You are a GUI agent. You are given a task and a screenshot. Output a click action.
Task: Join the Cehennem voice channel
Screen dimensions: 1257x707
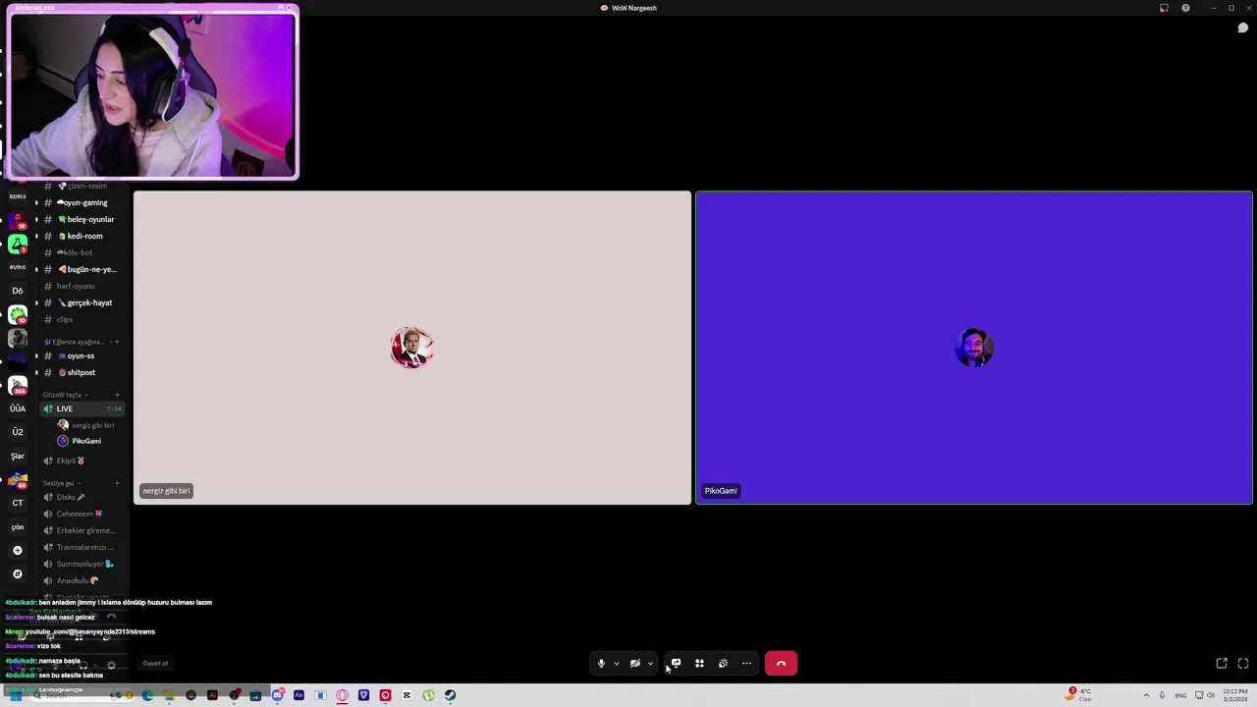tap(82, 515)
